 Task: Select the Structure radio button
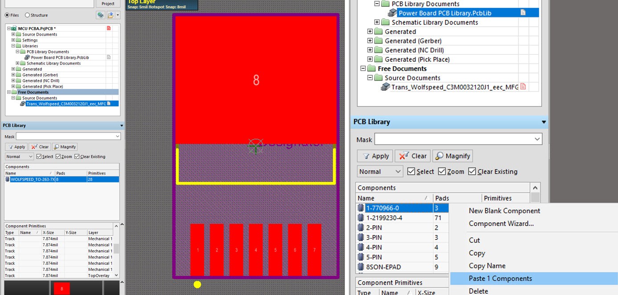point(28,15)
